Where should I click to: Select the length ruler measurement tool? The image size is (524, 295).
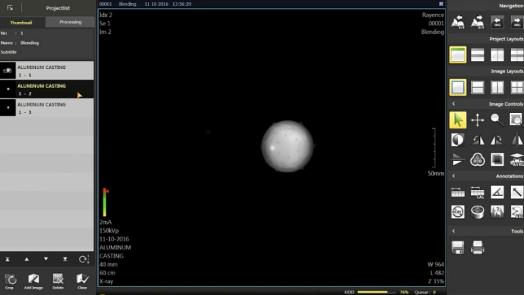[458, 192]
